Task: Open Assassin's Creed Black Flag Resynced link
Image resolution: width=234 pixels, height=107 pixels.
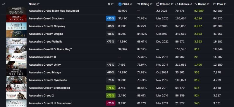Action: pyautogui.click(x=54, y=11)
